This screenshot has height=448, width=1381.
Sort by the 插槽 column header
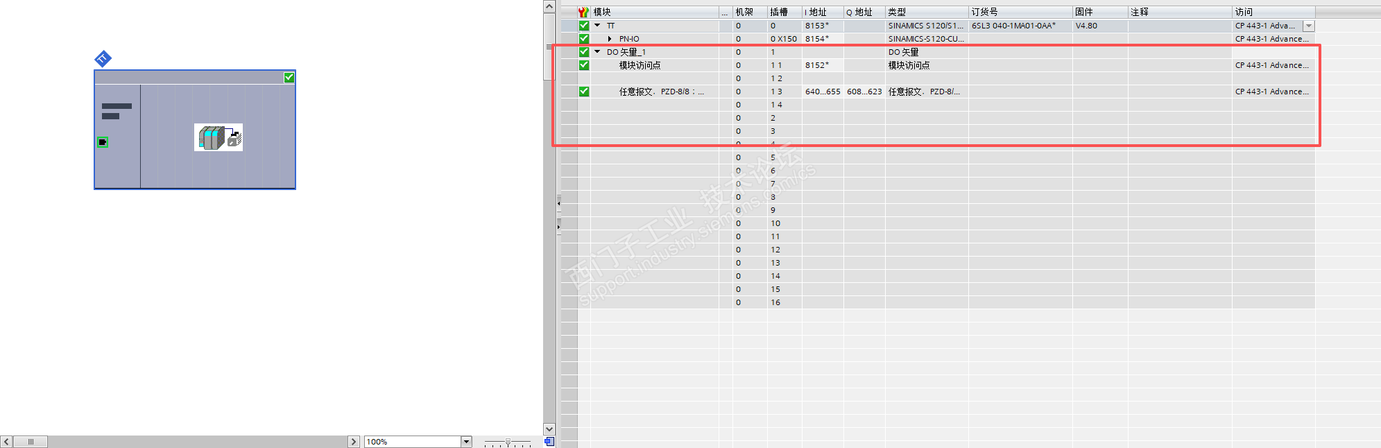pyautogui.click(x=784, y=12)
